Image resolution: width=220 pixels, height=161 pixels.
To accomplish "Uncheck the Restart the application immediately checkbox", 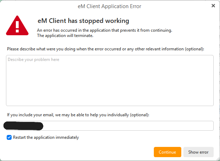I will pyautogui.click(x=9, y=137).
